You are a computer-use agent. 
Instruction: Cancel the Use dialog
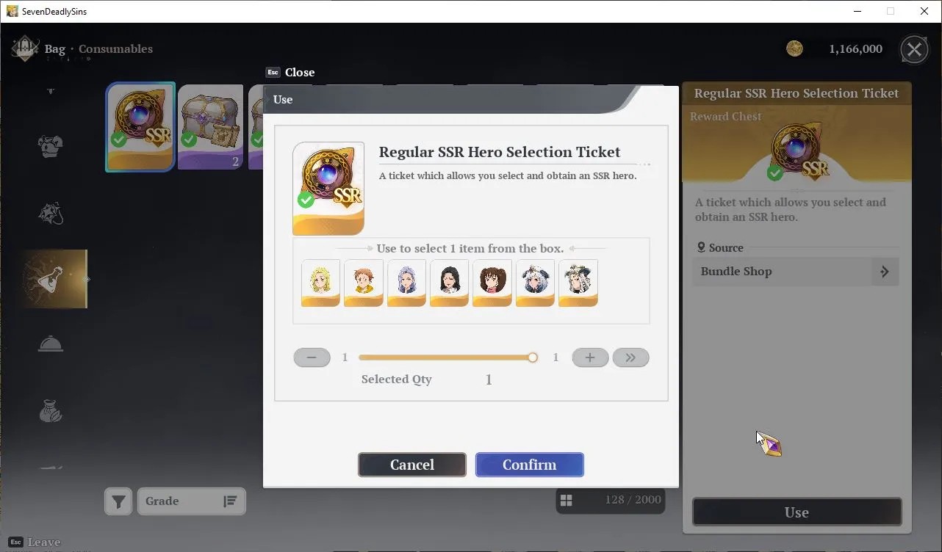point(412,465)
